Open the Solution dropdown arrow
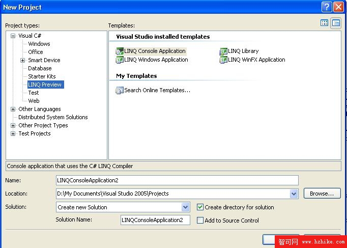This screenshot has width=347, height=248. pyautogui.click(x=185, y=207)
